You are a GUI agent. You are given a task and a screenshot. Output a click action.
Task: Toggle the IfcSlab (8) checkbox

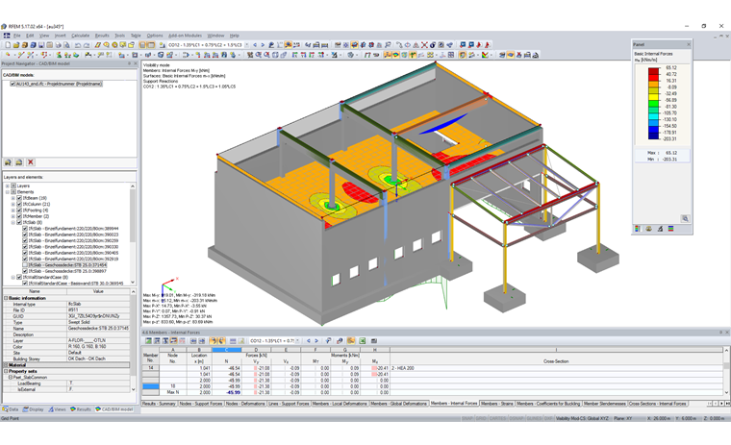(19, 222)
